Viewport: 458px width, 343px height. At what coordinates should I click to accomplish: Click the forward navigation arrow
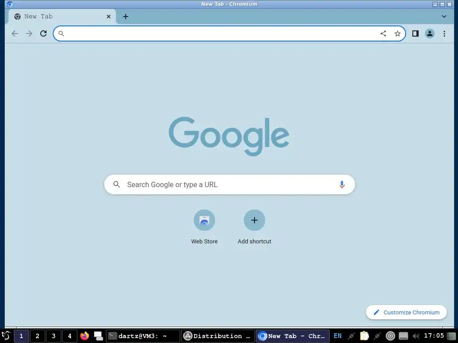click(x=29, y=33)
